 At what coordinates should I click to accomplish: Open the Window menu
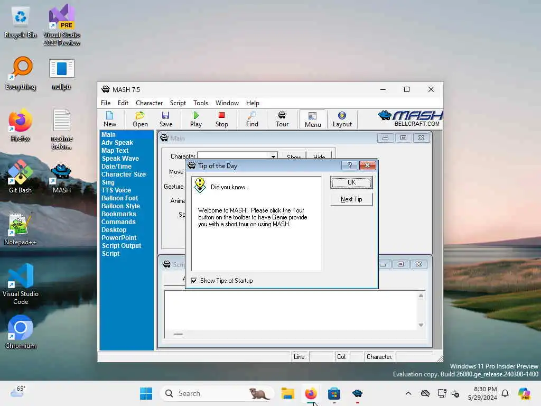(x=227, y=103)
